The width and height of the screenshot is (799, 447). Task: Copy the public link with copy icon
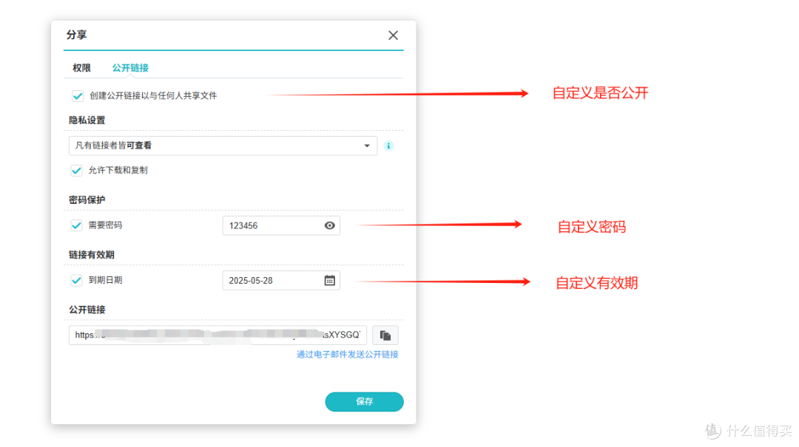click(385, 335)
